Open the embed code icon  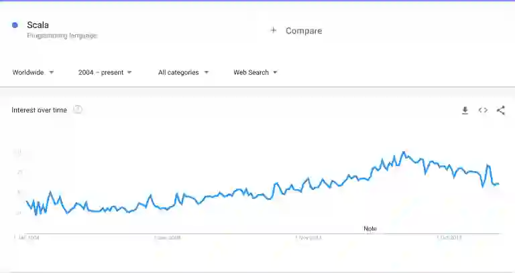[483, 110]
